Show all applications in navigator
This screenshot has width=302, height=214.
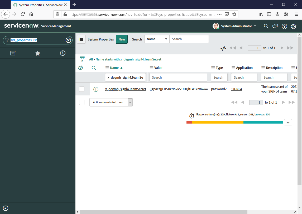13,53
